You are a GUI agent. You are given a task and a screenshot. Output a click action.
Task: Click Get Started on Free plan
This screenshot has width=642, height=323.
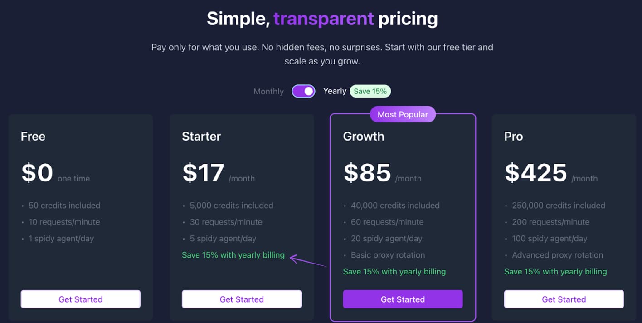click(81, 299)
